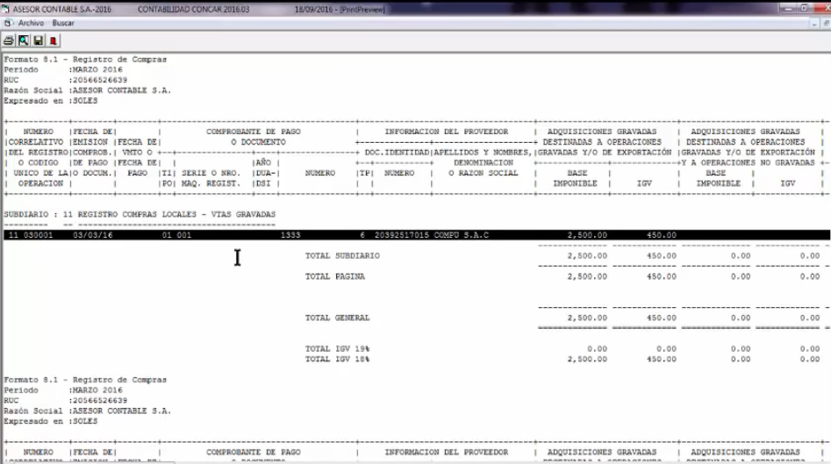Click RUC 20566526639 in the first header
The width and height of the screenshot is (831, 464).
[x=66, y=80]
